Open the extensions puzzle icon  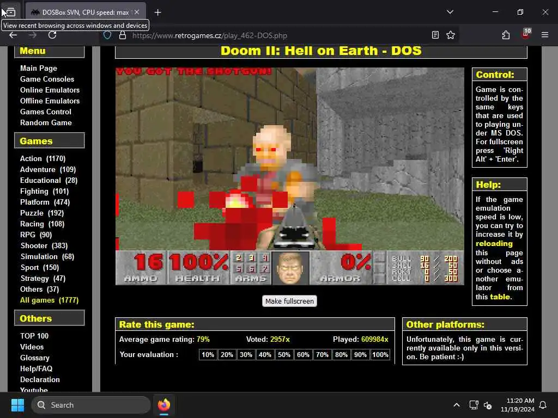coord(506,35)
